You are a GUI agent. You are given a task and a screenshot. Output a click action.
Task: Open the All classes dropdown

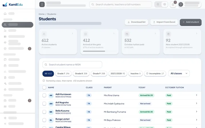pyautogui.click(x=179, y=73)
